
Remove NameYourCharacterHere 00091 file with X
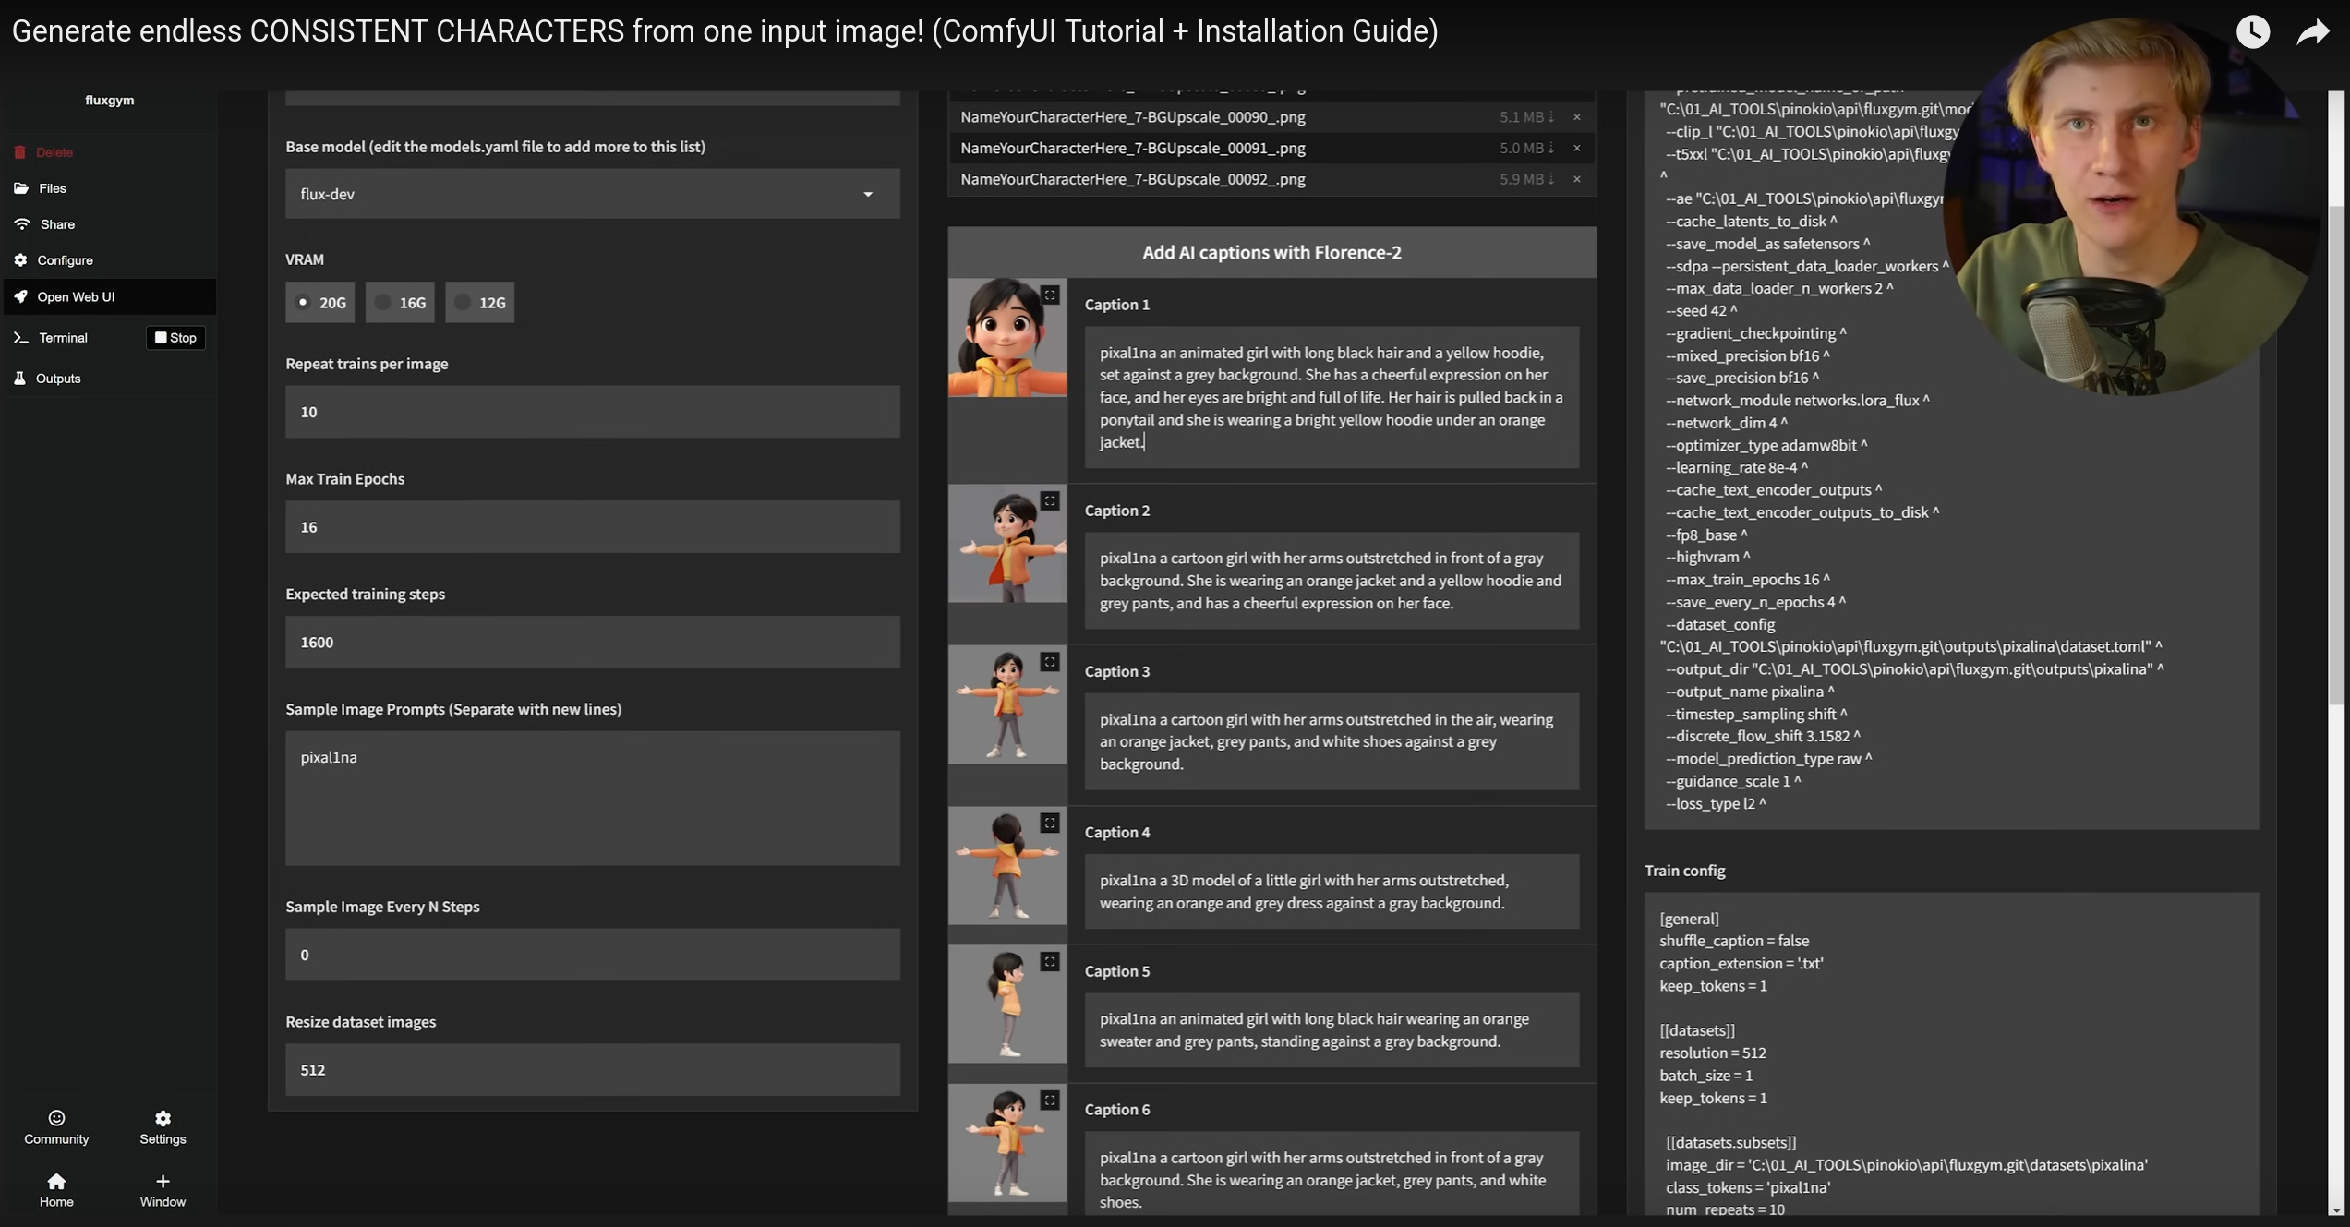[x=1577, y=148]
